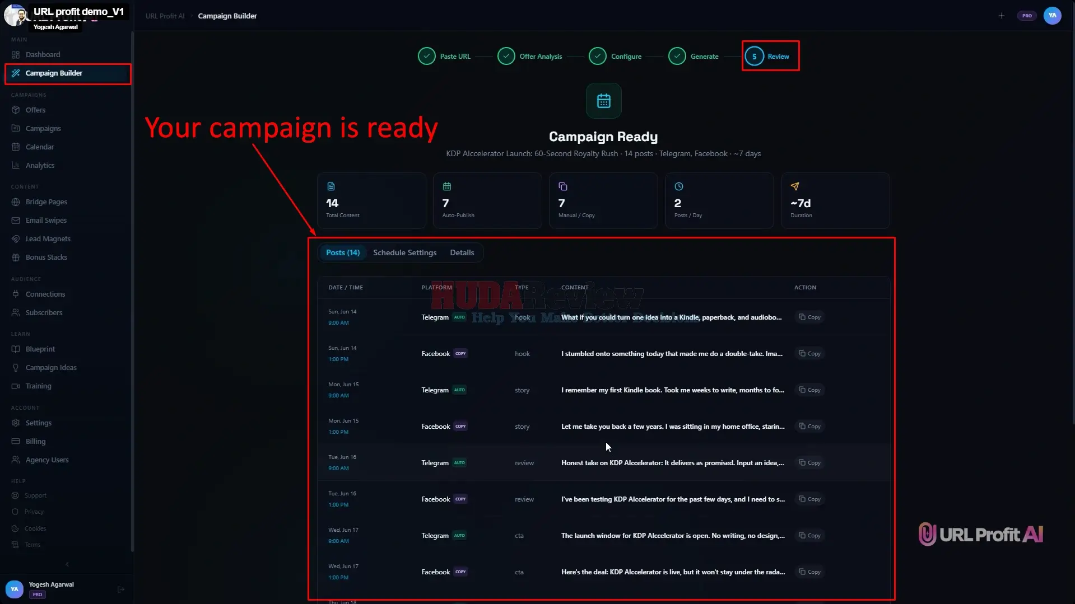
Task: Open the Blueprint icon
Action: coord(16,349)
